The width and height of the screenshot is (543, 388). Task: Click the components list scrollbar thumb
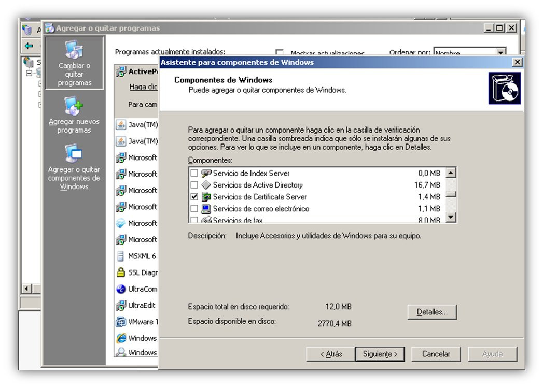[x=451, y=194]
